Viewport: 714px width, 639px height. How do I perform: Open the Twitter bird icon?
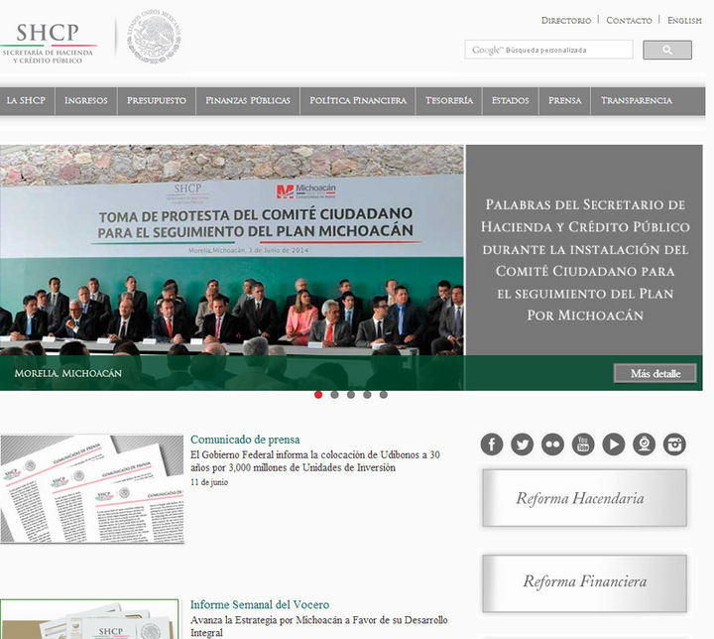point(523,445)
